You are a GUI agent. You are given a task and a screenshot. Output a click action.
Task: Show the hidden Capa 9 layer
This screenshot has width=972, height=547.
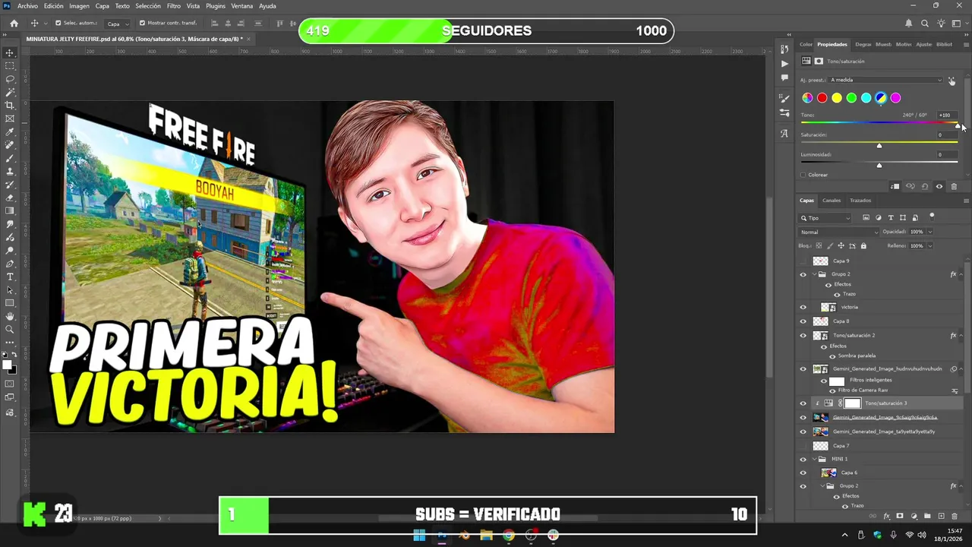[x=803, y=261]
